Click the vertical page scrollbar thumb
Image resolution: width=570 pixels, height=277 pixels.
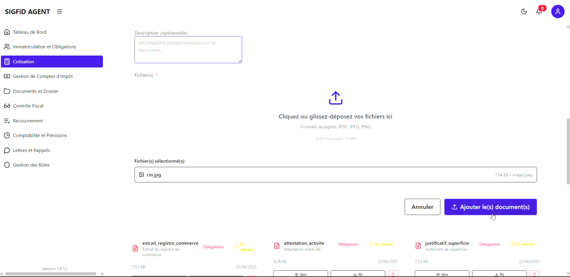pyautogui.click(x=568, y=151)
